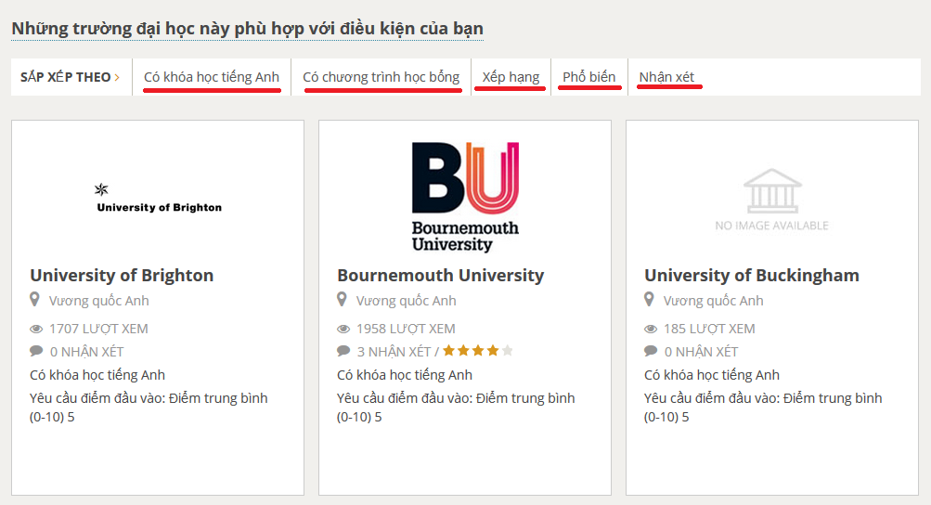
Task: Click the No Image Available placeholder for Buckingham
Action: (772, 201)
